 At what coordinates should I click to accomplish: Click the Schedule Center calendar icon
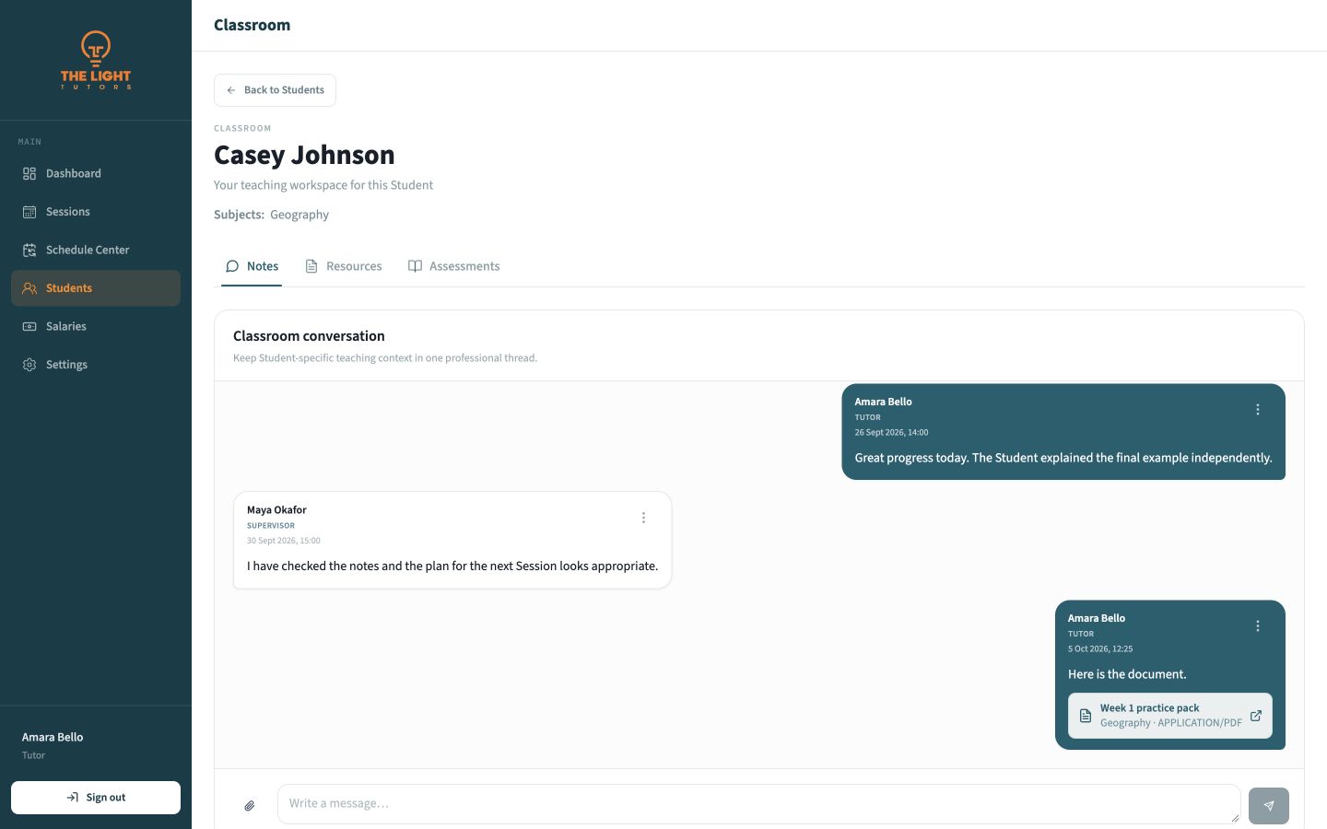29,250
